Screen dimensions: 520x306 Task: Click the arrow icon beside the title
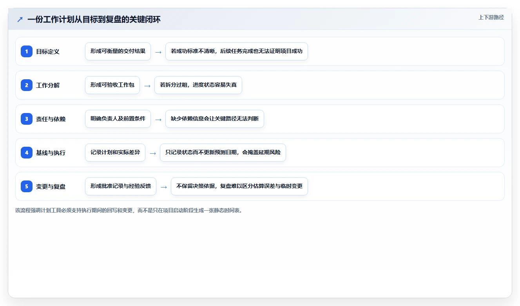pyautogui.click(x=20, y=19)
